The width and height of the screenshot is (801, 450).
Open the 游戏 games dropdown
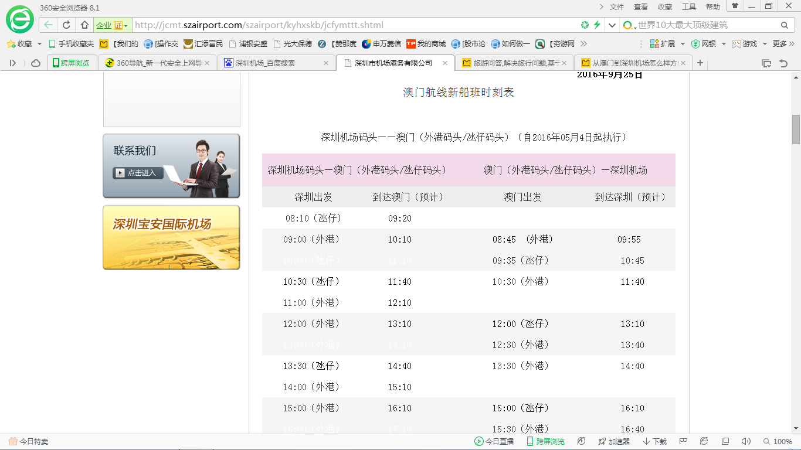pyautogui.click(x=749, y=44)
